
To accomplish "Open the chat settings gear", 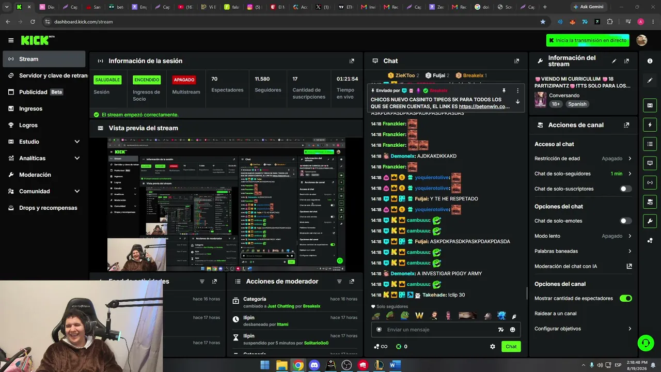I will (x=493, y=347).
